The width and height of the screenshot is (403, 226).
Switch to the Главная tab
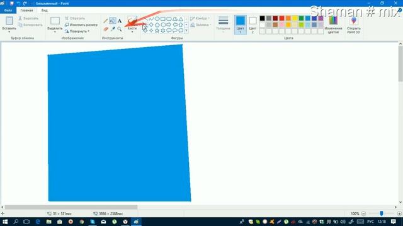26,11
